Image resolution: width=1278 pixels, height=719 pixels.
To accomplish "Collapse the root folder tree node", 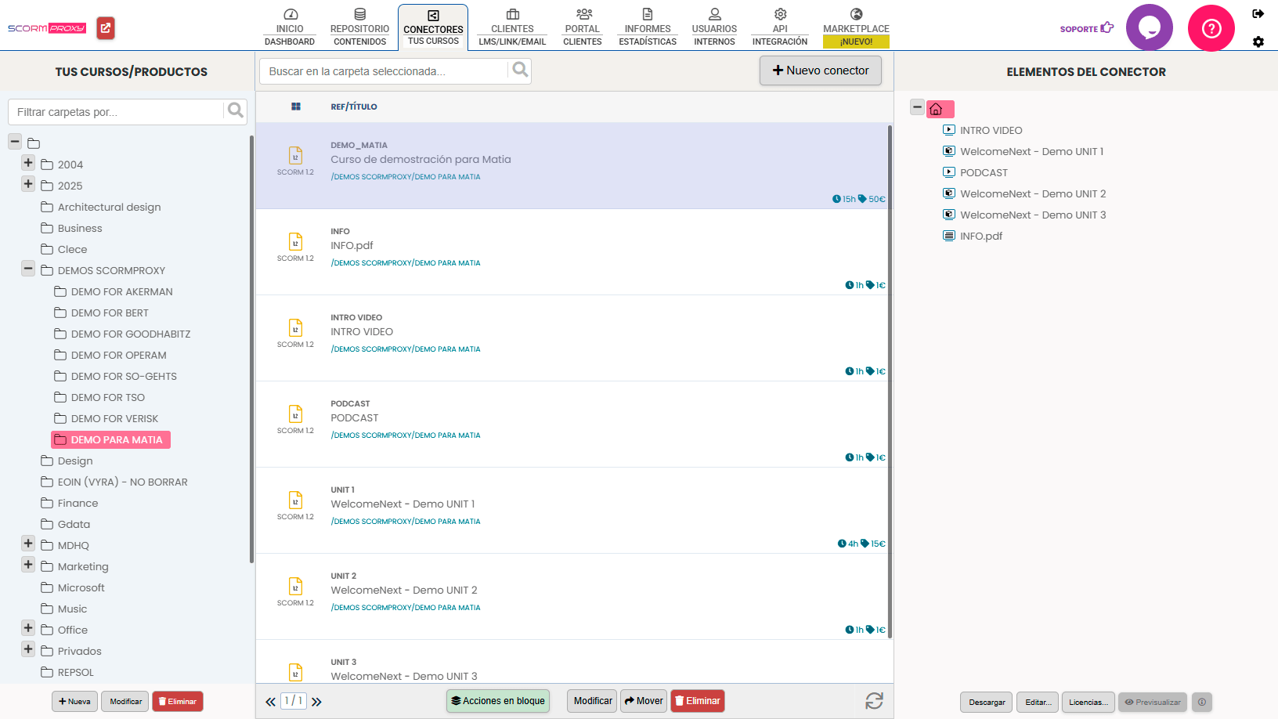I will pyautogui.click(x=15, y=142).
